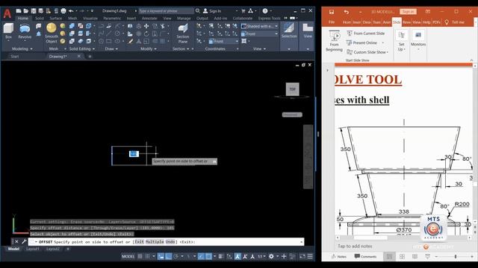The height and width of the screenshot is (268, 478).
Task: Open the Surface ribbon tab
Action: pyautogui.click(x=55, y=18)
